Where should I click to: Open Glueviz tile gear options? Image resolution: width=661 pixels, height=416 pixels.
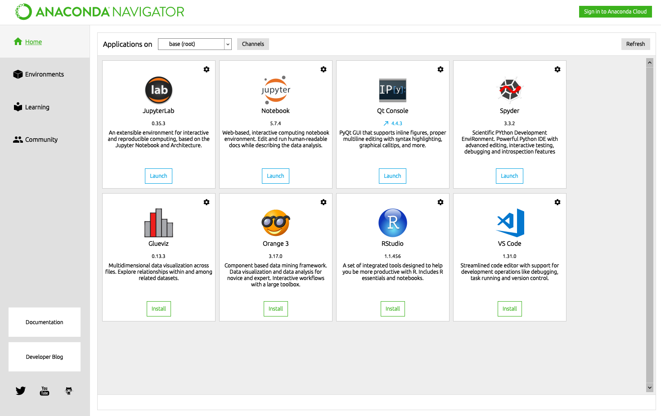click(x=207, y=202)
